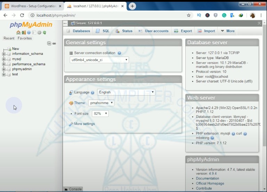The image size is (267, 192).
Task: Click the Recent button in sidebar
Action: 9,38
